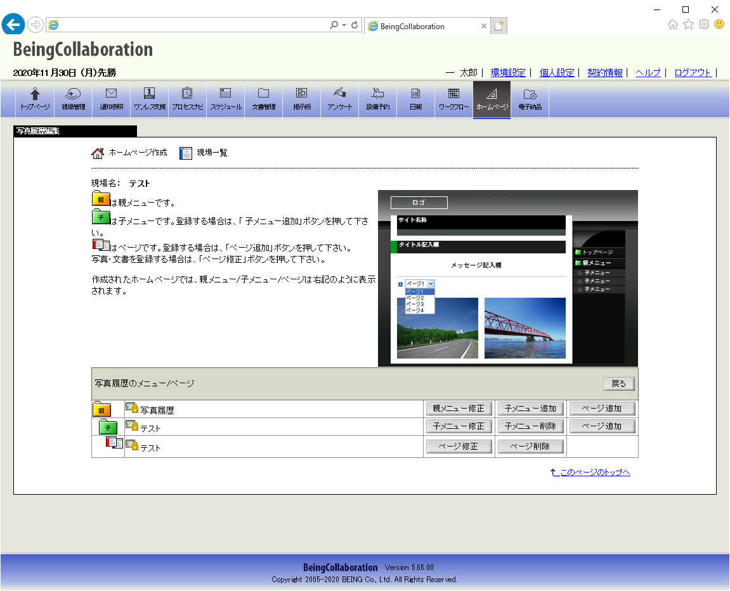The height and width of the screenshot is (591, 730).
Task: Click the ホームページ作成 house icon
Action: pos(97,153)
